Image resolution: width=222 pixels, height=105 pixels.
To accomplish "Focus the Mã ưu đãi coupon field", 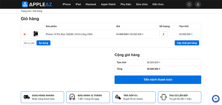I will 29,43.
